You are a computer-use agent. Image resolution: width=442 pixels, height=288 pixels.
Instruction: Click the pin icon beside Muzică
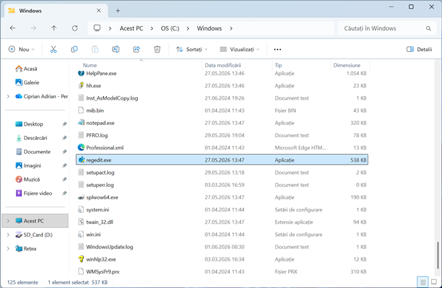coord(65,179)
